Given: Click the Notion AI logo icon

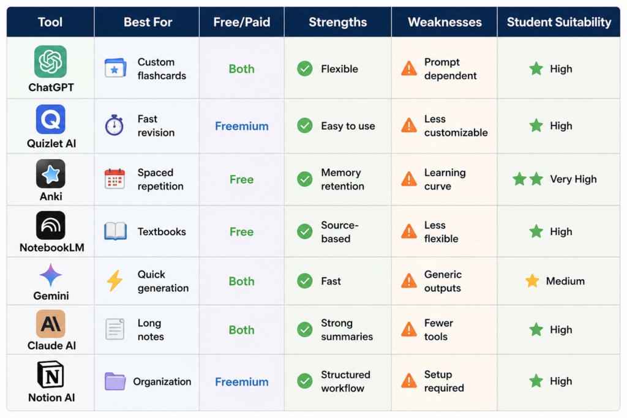Looking at the screenshot, I should pos(50,375).
